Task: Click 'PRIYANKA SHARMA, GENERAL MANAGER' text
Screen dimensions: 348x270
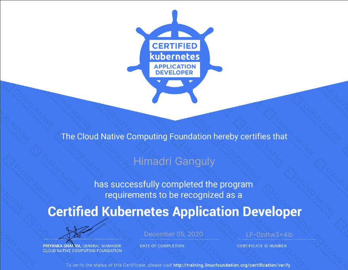Action: pyautogui.click(x=82, y=246)
